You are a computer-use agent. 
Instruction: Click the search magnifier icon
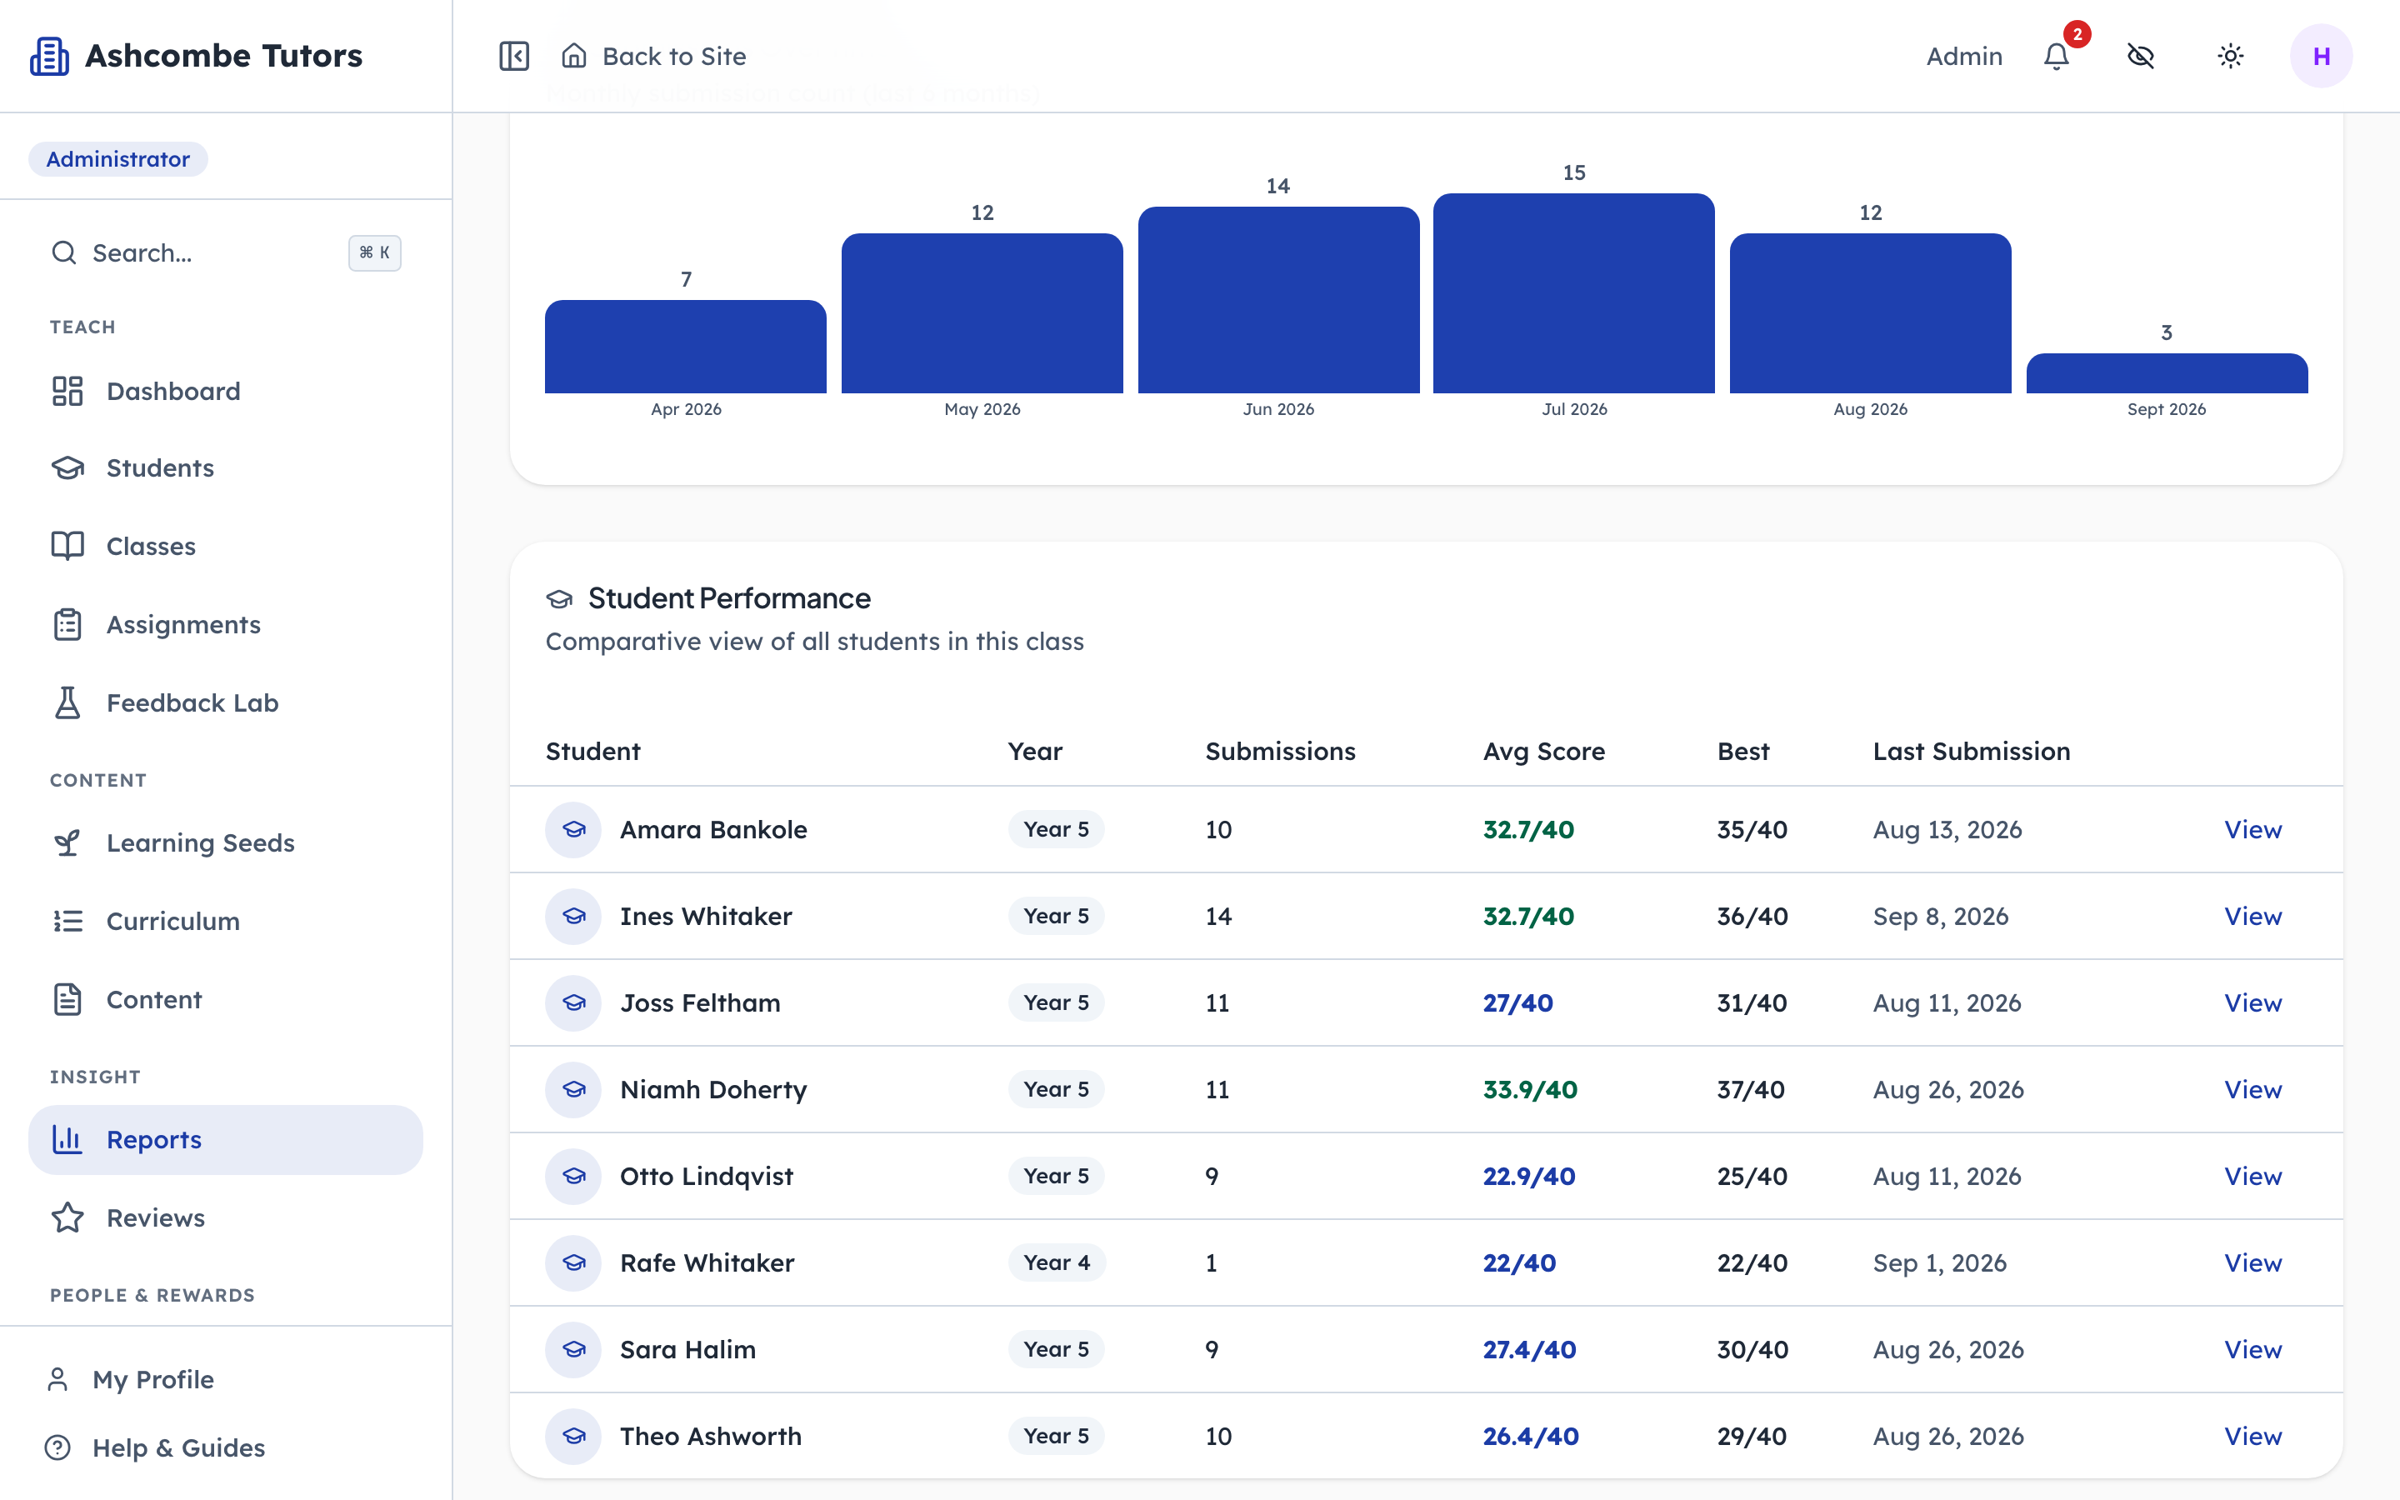(x=63, y=253)
